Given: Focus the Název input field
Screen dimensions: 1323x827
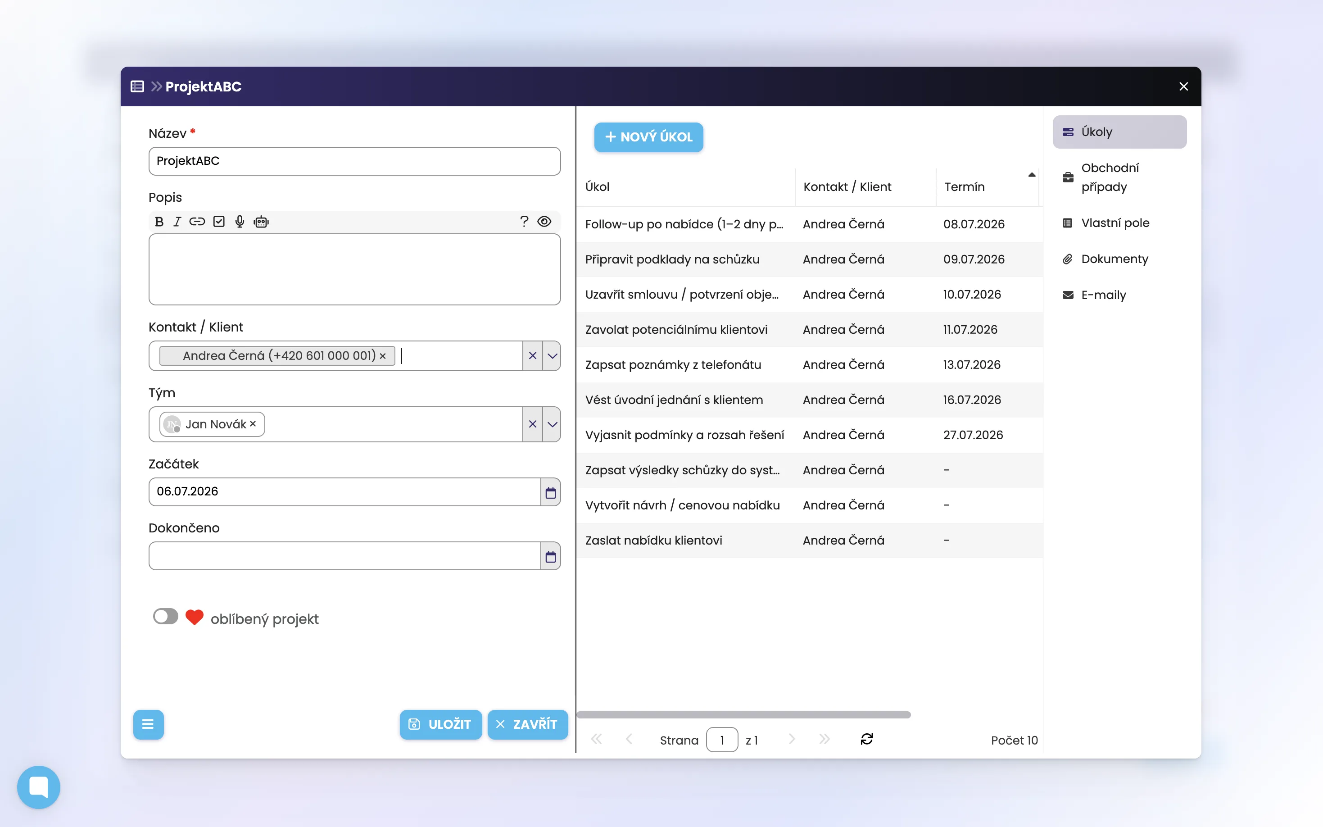Looking at the screenshot, I should point(354,161).
